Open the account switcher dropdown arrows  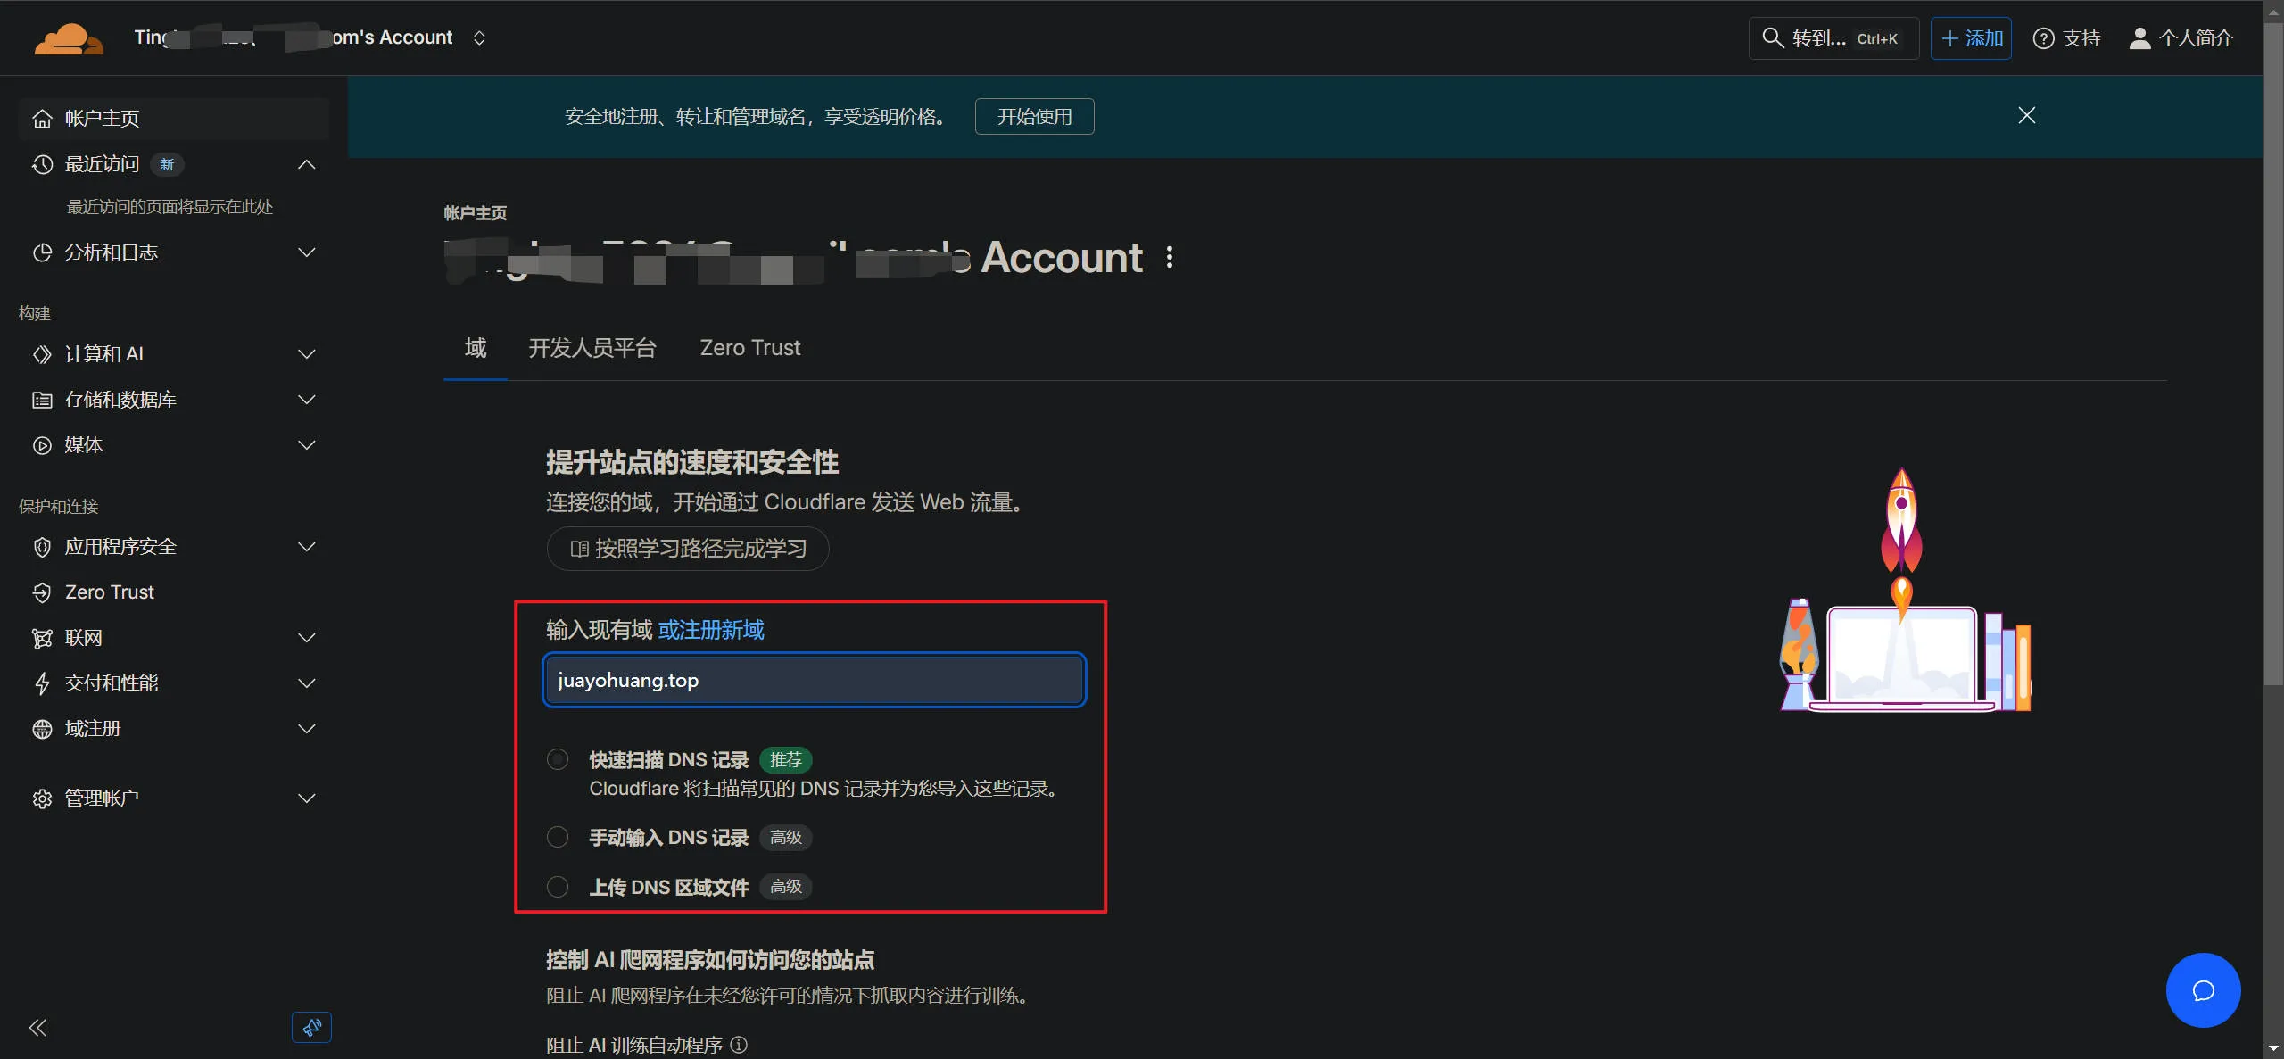(x=479, y=37)
